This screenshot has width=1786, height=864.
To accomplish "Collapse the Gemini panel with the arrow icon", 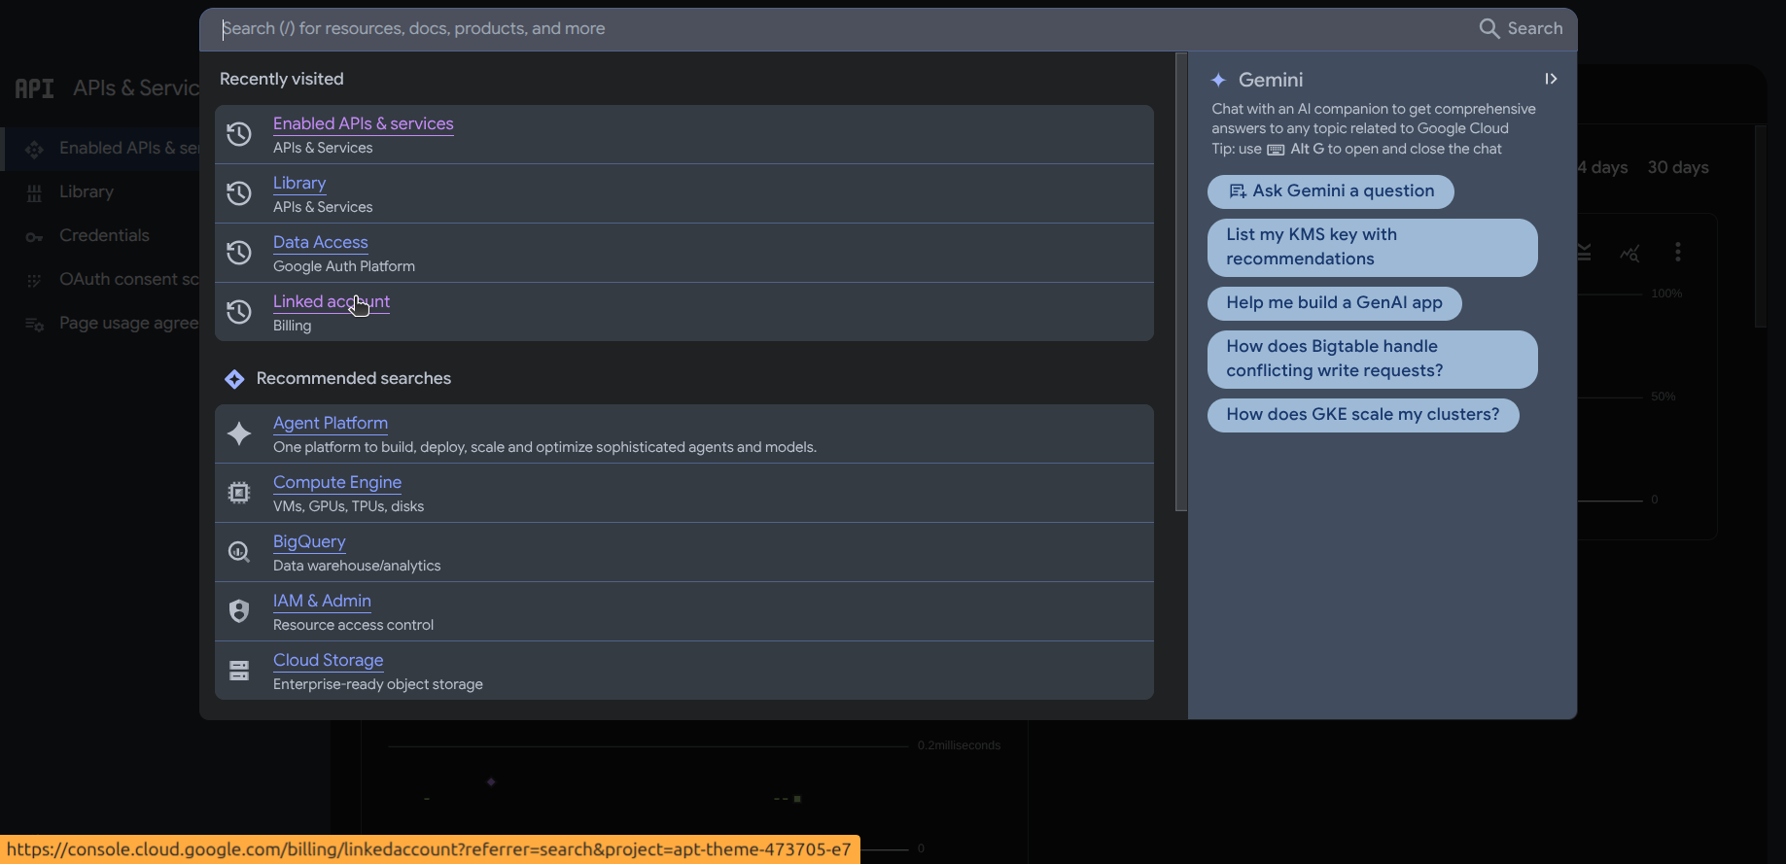I will [x=1551, y=79].
